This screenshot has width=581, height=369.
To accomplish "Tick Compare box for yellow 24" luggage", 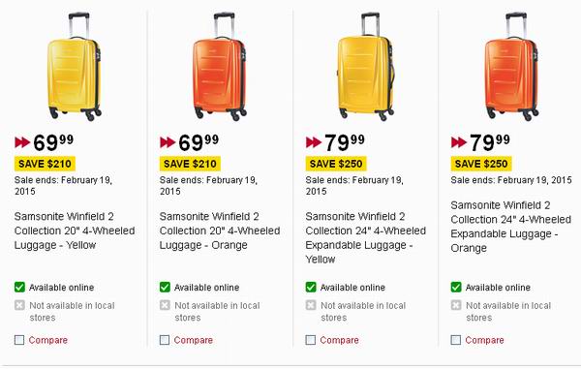I will click(x=311, y=340).
